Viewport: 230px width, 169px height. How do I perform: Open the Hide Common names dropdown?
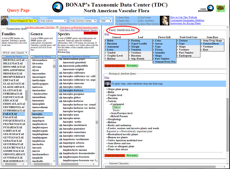(x=83, y=21)
